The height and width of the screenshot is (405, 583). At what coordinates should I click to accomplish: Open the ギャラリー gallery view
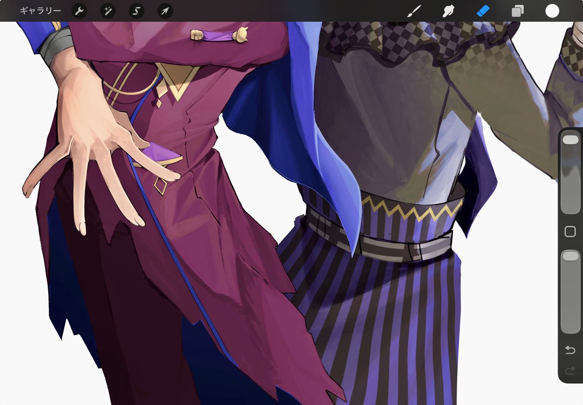[40, 11]
